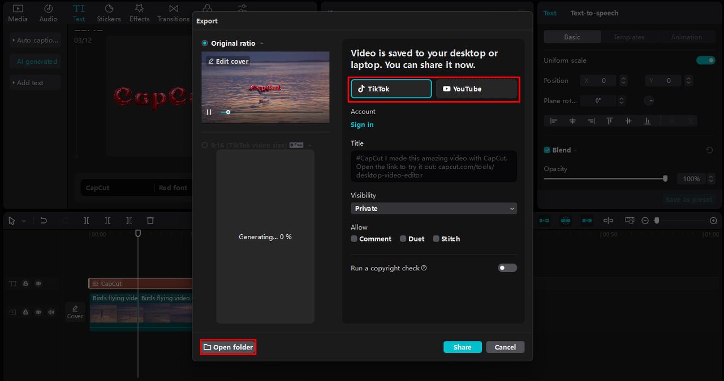
Task: Toggle the copyright check switch
Action: click(x=507, y=268)
